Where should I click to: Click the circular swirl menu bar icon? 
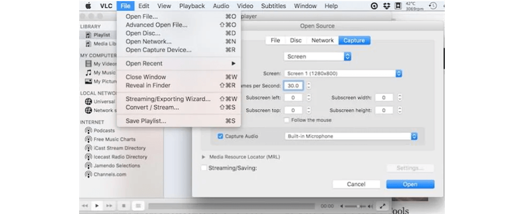pyautogui.click(x=375, y=6)
